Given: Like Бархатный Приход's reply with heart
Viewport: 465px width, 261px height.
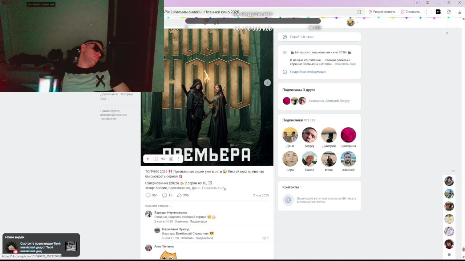Looking at the screenshot, I should pos(264,238).
